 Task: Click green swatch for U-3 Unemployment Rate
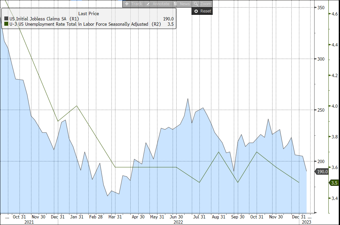click(x=6, y=24)
